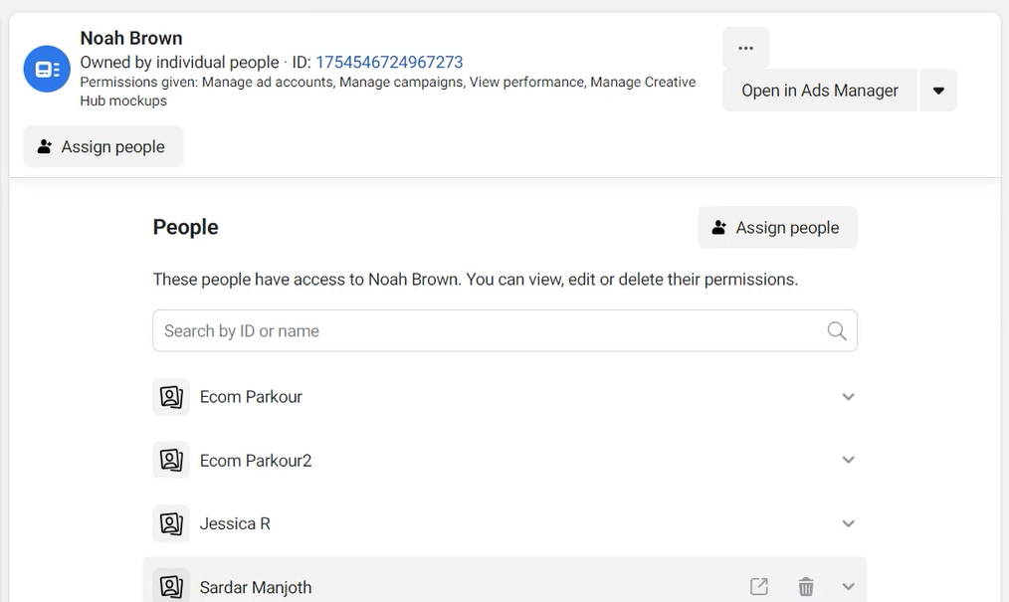Click the Search by ID or name field
Screen dimensions: 1009x602
[x=505, y=330]
